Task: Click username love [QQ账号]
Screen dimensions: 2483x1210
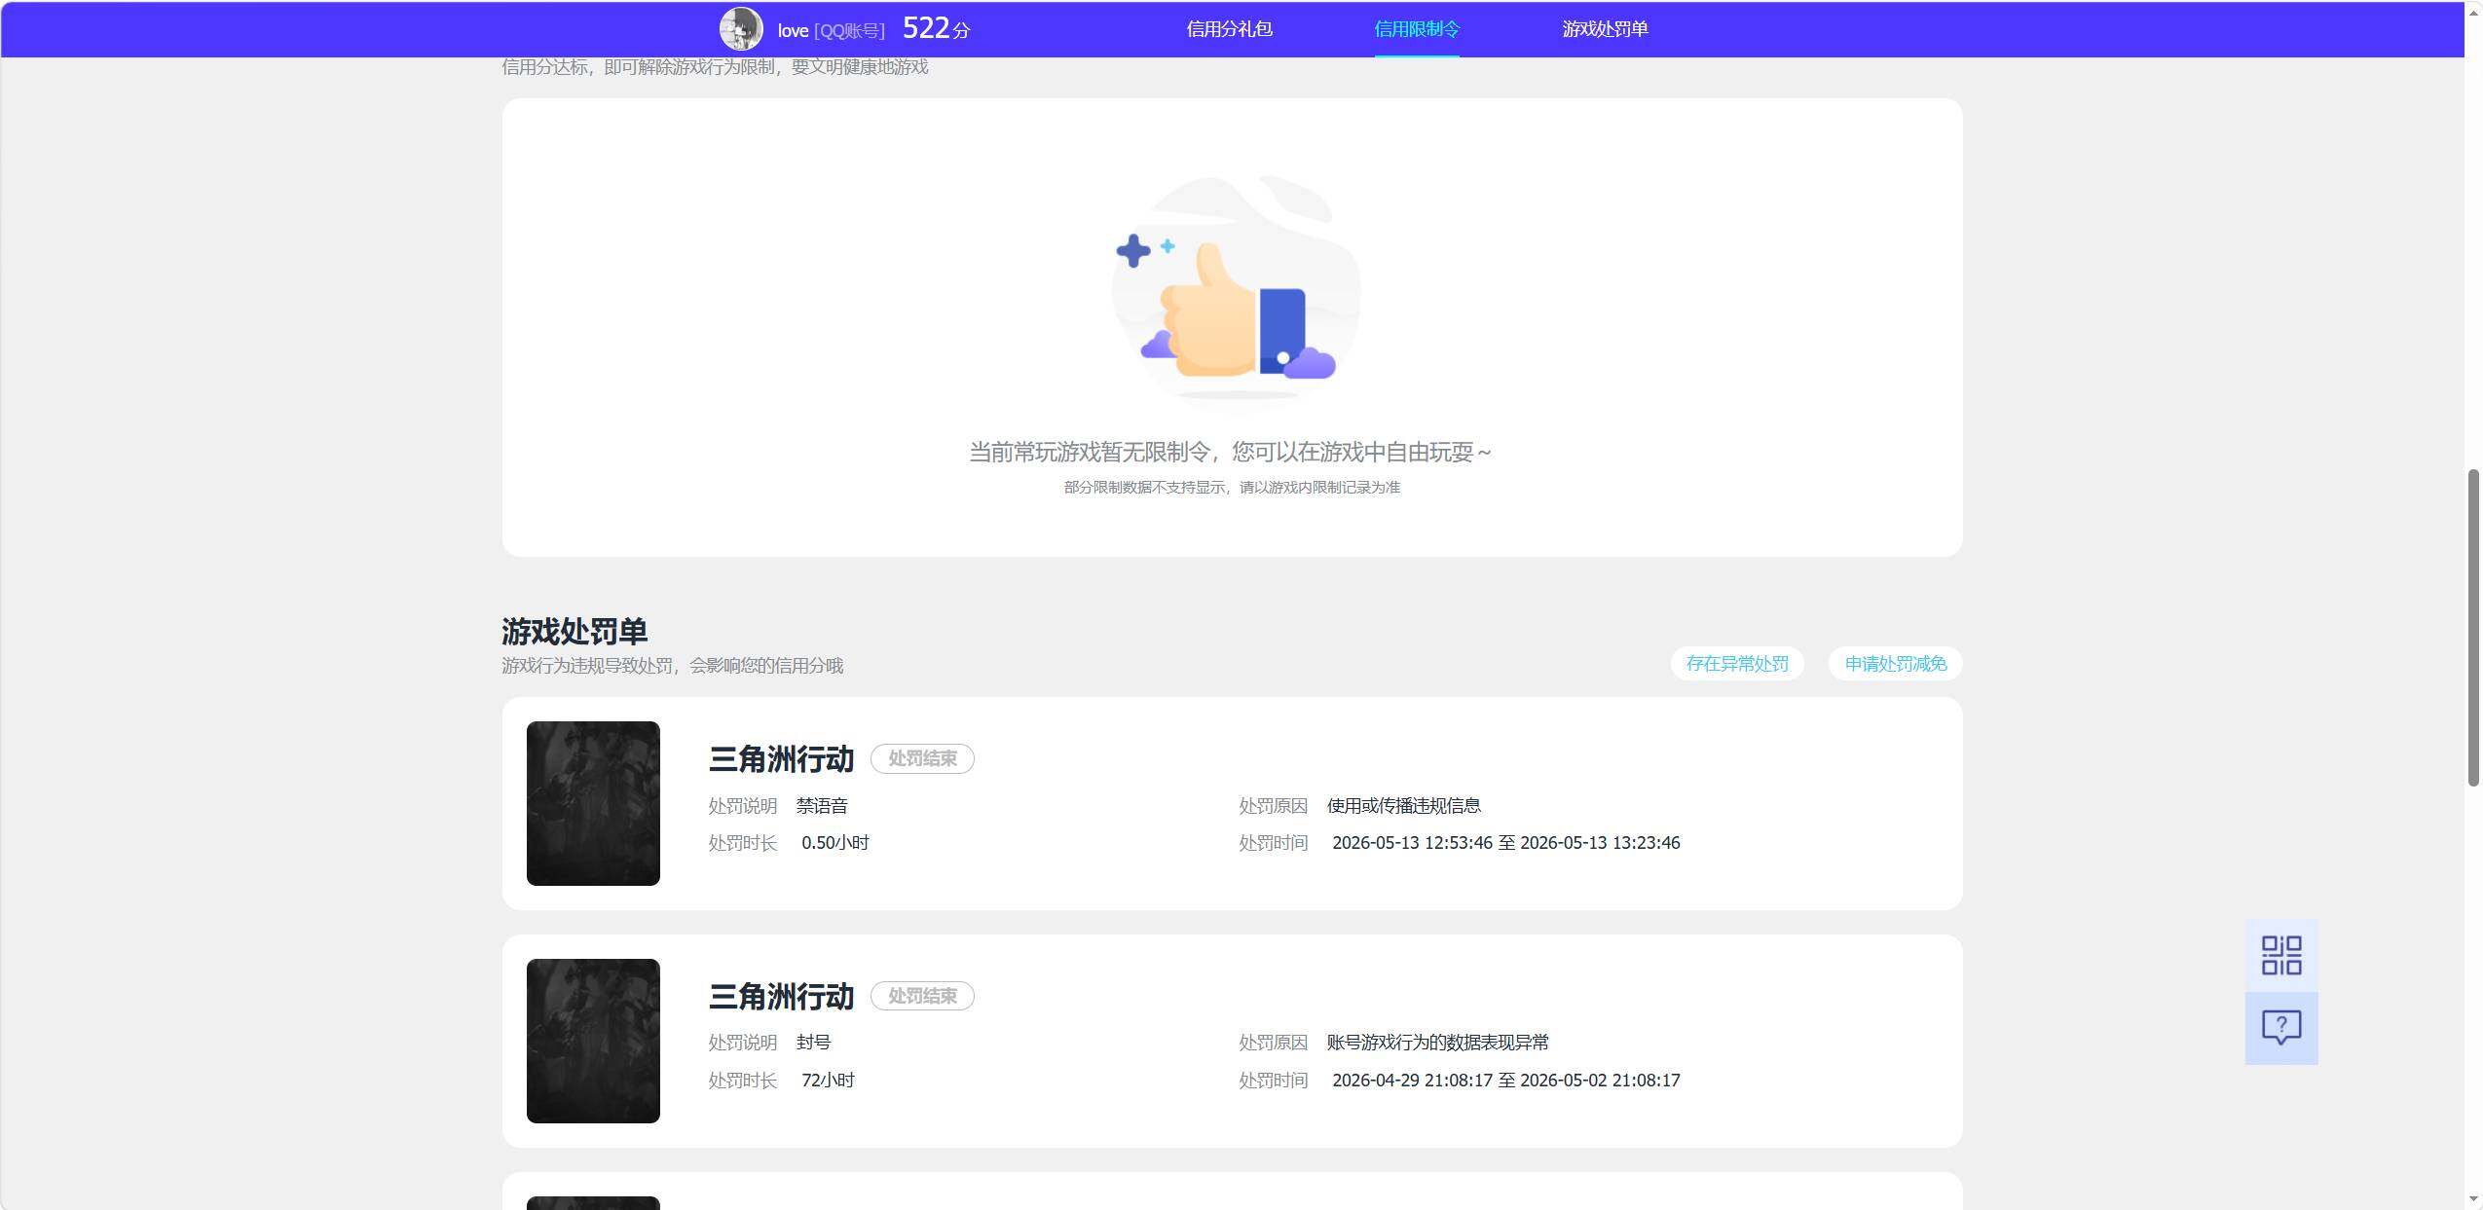Action: [x=831, y=30]
